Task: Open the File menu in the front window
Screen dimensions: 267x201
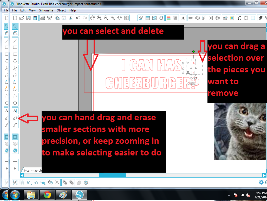Action: (14, 10)
